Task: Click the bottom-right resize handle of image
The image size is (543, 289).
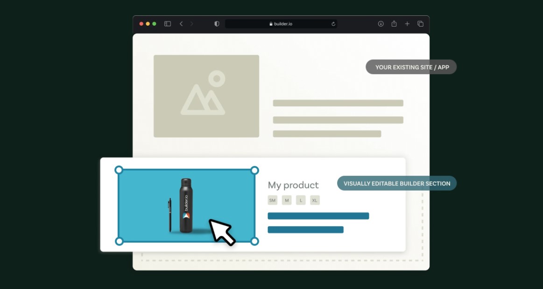Action: (x=254, y=241)
